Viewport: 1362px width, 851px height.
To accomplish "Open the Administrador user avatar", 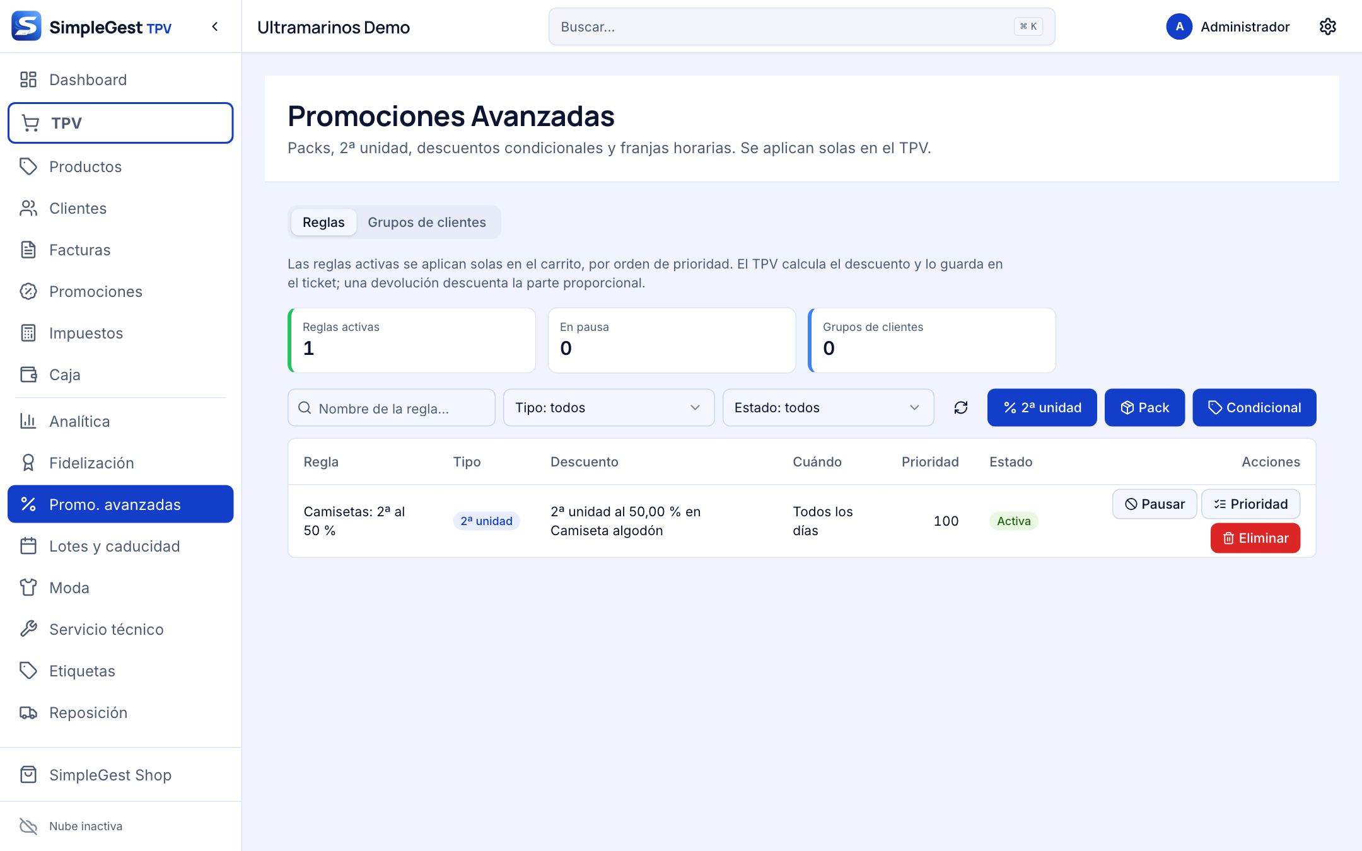I will 1179,26.
